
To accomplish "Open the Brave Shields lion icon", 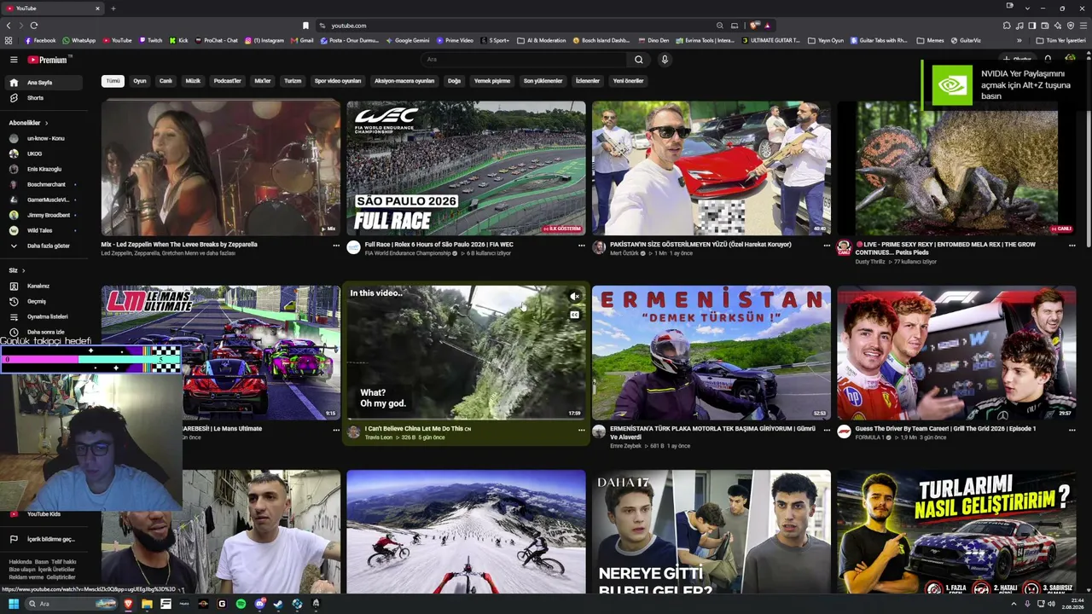I will tap(754, 26).
